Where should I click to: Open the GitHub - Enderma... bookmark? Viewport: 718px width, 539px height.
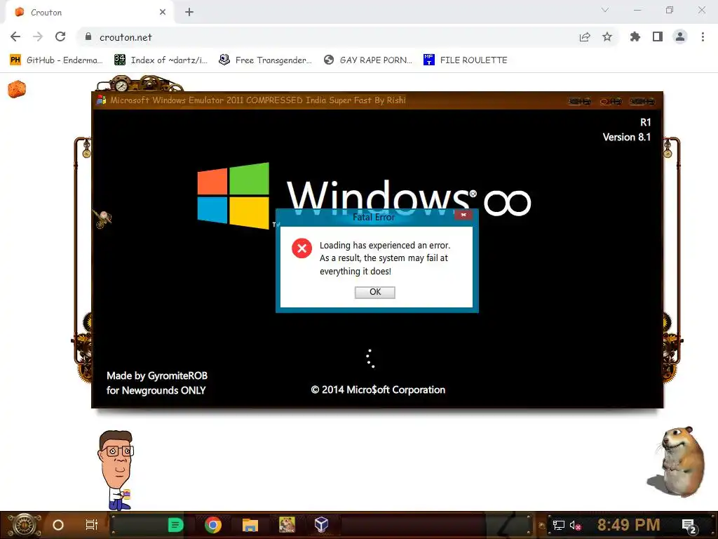[x=57, y=60]
